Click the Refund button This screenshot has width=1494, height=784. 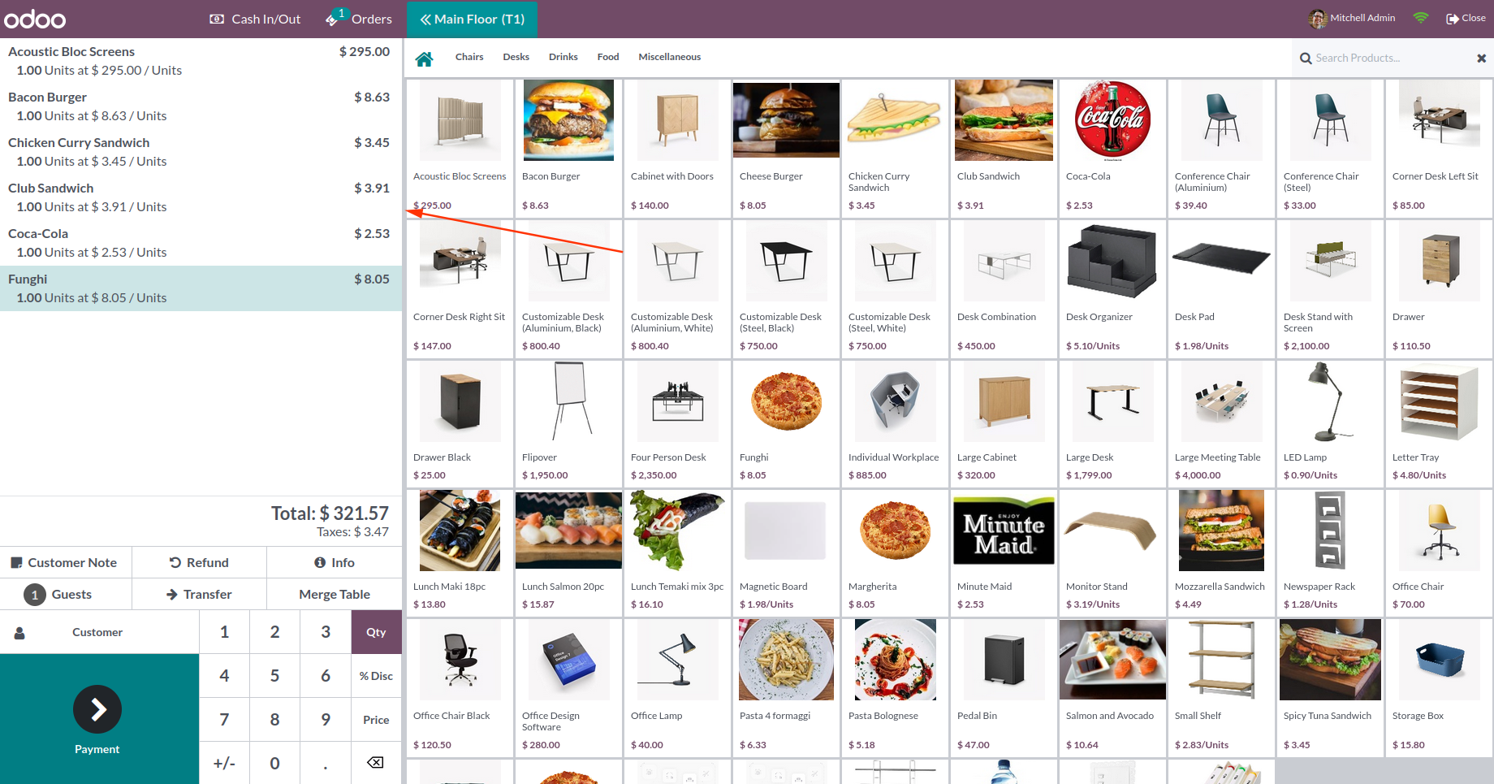pos(199,562)
